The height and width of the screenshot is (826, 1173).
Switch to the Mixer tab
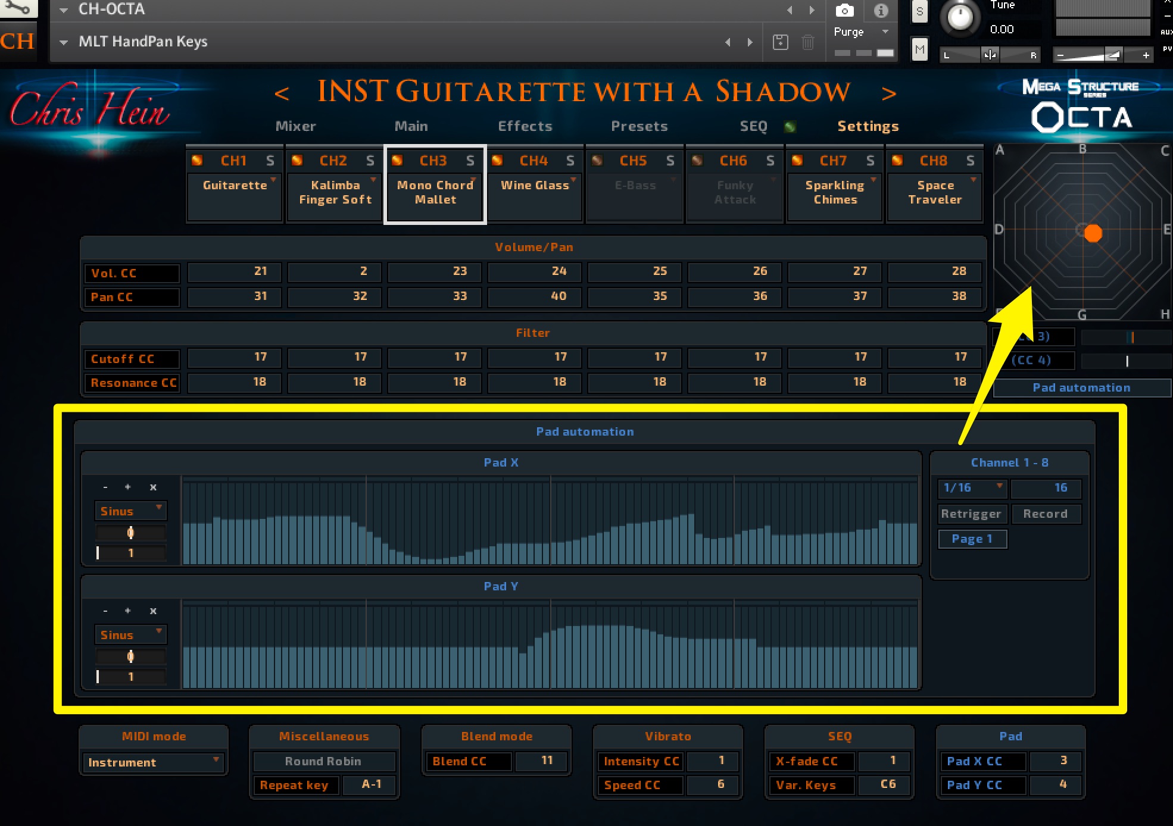click(x=295, y=126)
